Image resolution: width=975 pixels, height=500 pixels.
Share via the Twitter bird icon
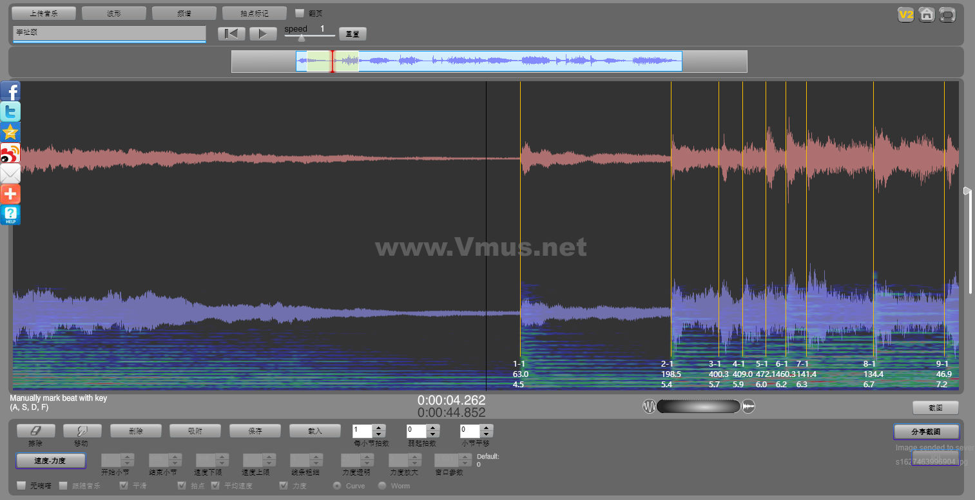click(10, 111)
